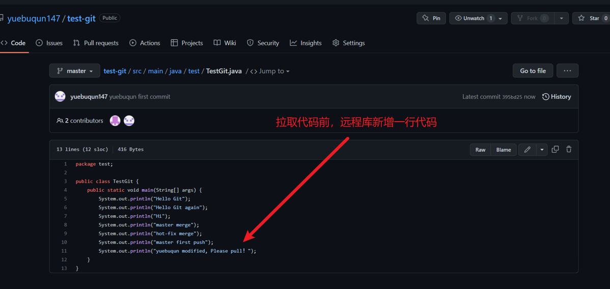Navigate to main folder in breadcrumb
610x289 pixels.
point(155,71)
